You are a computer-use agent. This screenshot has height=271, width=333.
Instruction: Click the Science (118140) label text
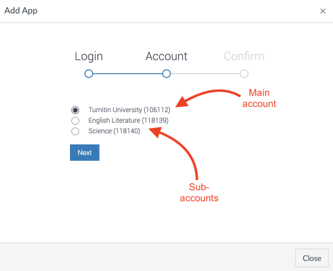(114, 131)
